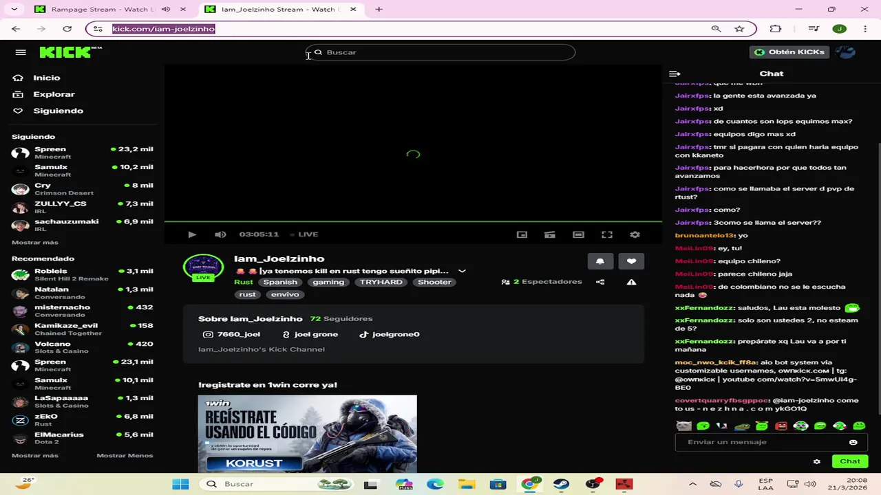Click the Buscar search field on Kick

pos(440,52)
